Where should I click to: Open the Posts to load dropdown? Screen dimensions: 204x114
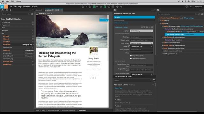click(x=142, y=43)
